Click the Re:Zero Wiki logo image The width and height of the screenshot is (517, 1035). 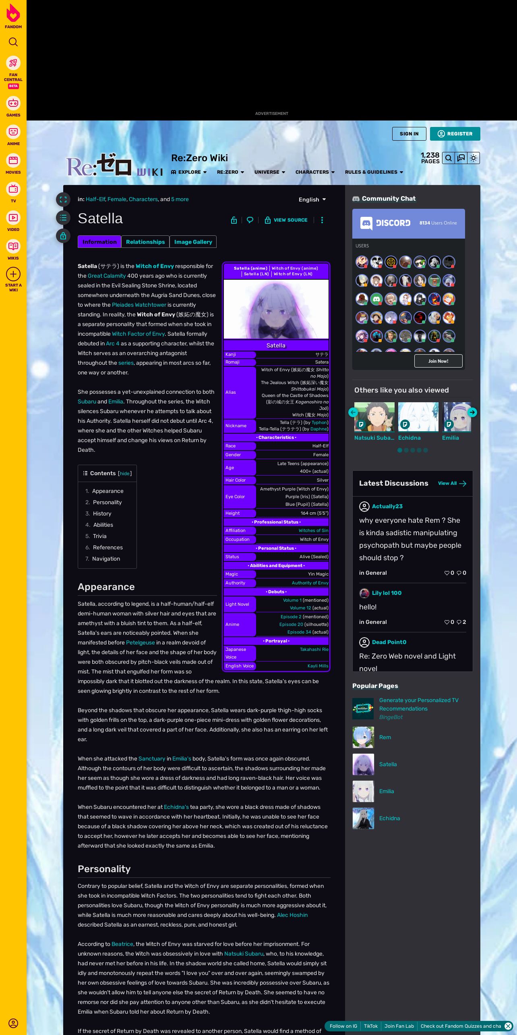click(115, 165)
